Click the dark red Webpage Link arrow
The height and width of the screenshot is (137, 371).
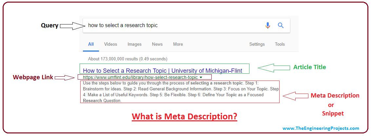[65, 77]
